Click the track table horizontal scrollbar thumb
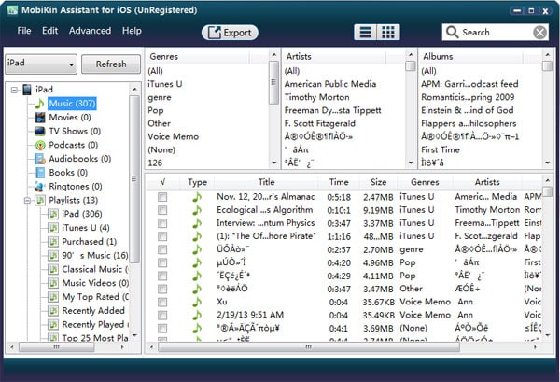Screen dimensions: 560x382 (309, 347)
